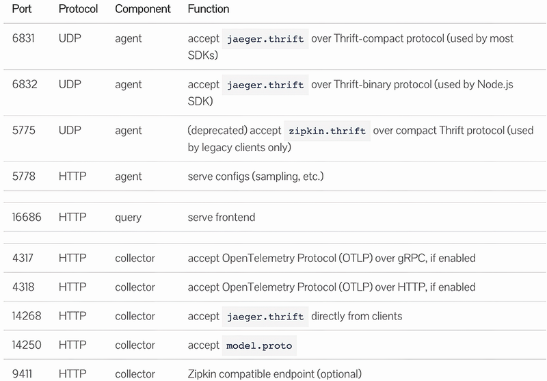Click 'serve configs (sampling, etc.)' text

click(256, 176)
